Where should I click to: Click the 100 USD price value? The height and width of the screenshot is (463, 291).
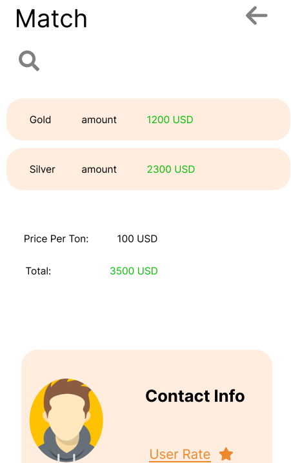[137, 239]
